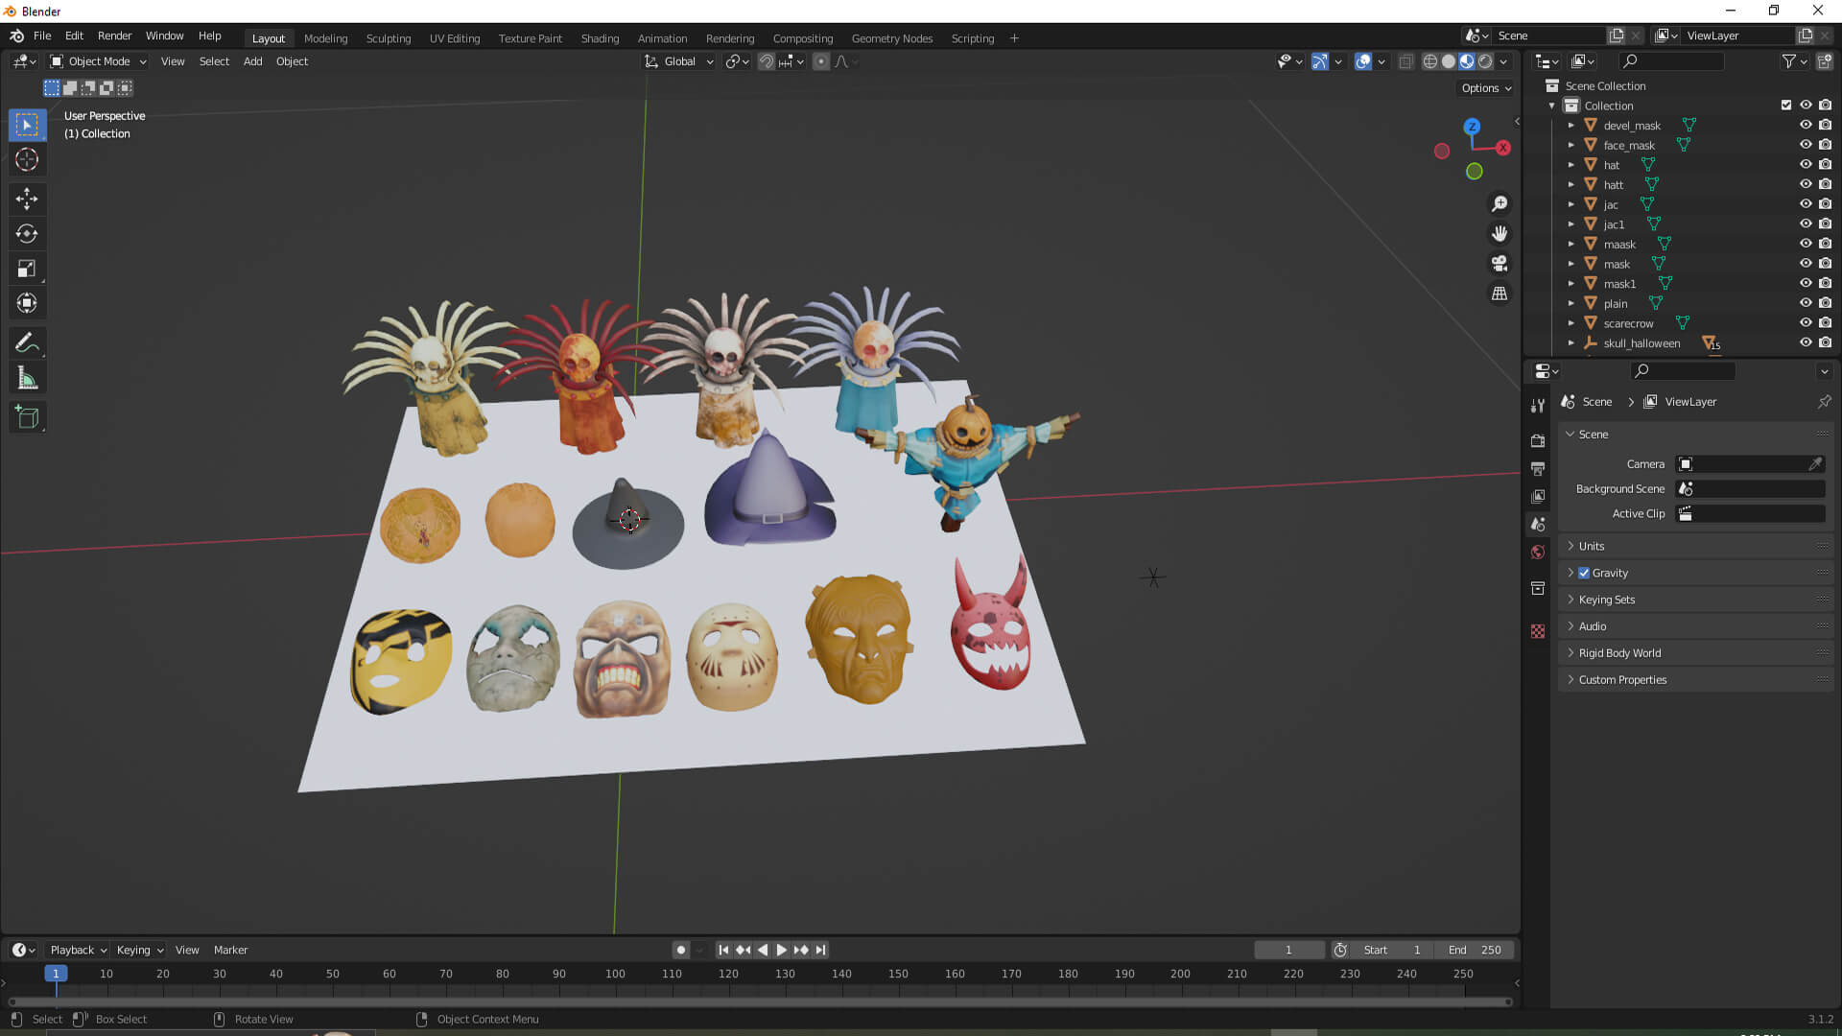Open the viewport Add menu
Screen dimensions: 1842x1036
(252, 61)
